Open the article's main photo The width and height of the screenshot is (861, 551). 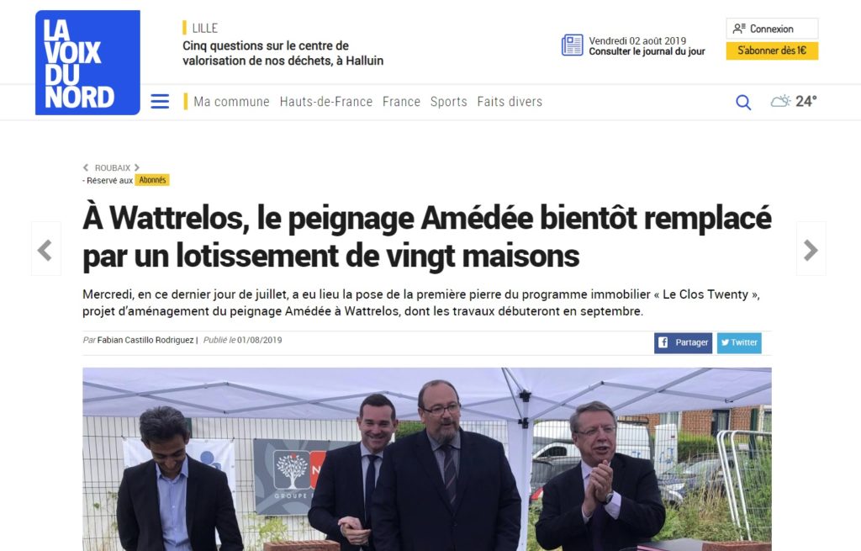(x=426, y=459)
